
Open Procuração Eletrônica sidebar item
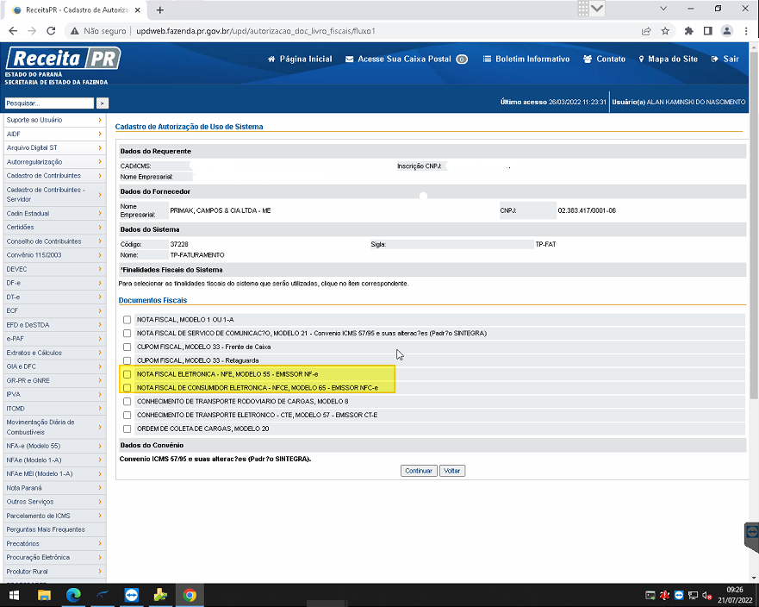pyautogui.click(x=54, y=558)
